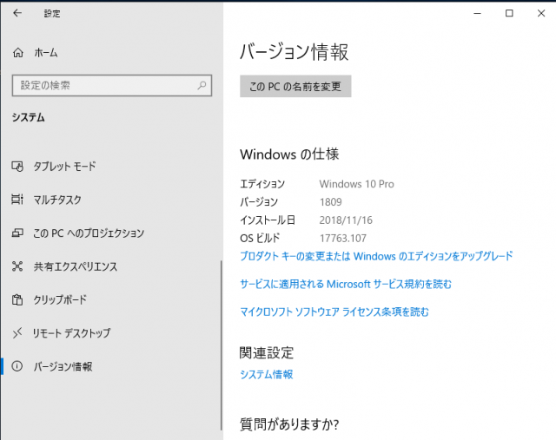556x440 pixels.
Task: Click the ホーム house icon
Action: [x=18, y=53]
